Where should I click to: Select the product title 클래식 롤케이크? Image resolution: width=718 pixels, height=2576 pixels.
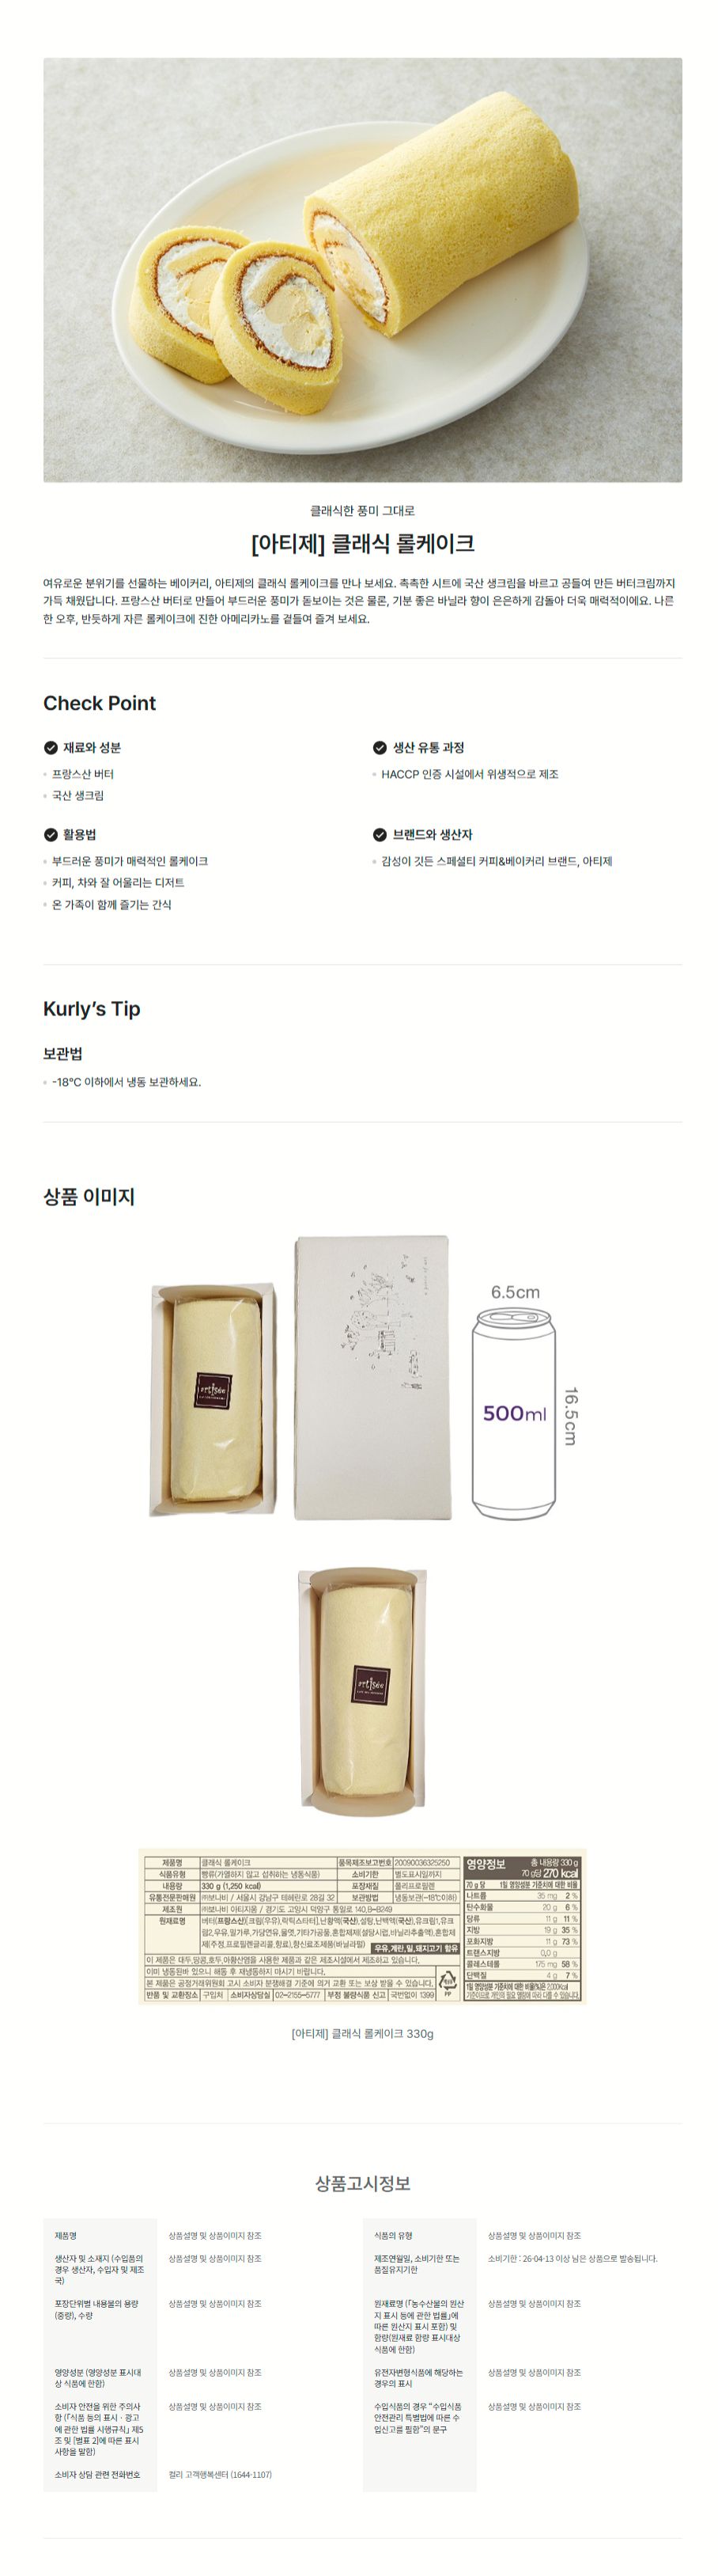click(362, 544)
